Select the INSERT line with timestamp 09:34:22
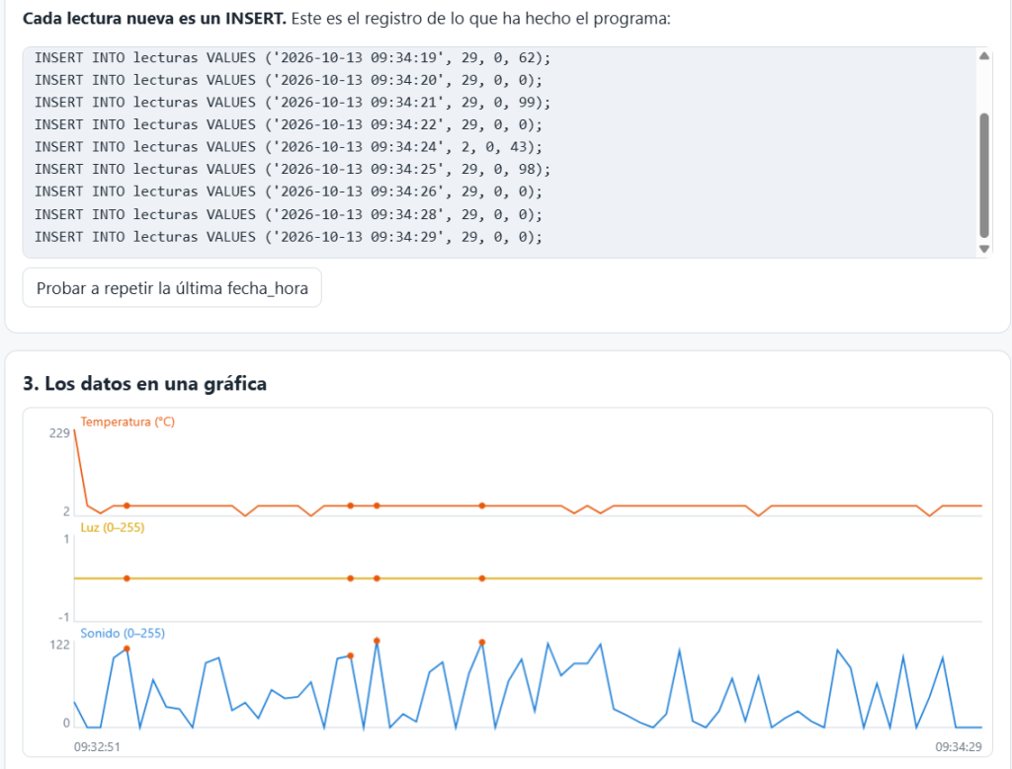The height and width of the screenshot is (769, 1012). point(289,124)
